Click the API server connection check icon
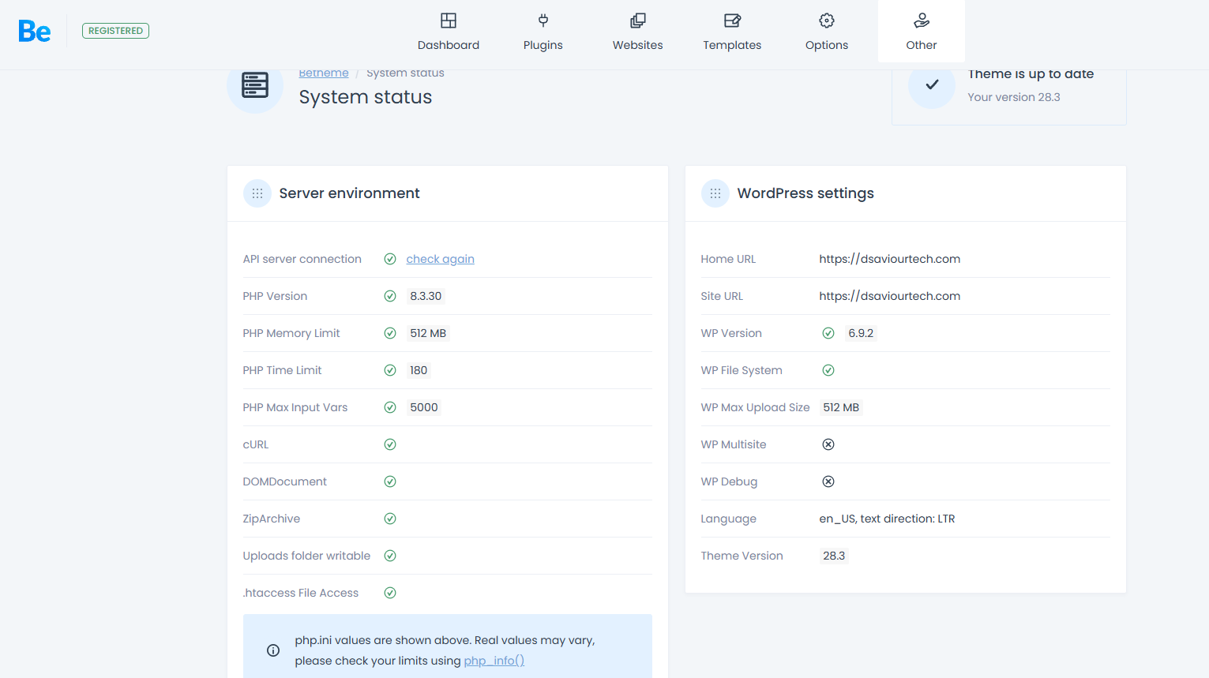Image resolution: width=1209 pixels, height=678 pixels. coord(390,259)
